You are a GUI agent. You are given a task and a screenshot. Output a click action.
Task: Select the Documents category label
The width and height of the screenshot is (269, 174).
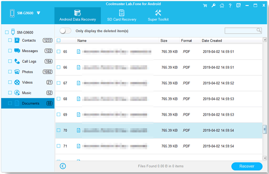click(x=30, y=103)
